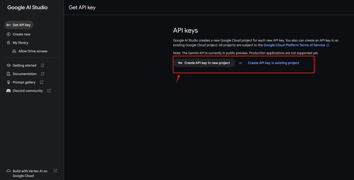
Task: Click the Discord logo icon
Action: click(x=8, y=91)
